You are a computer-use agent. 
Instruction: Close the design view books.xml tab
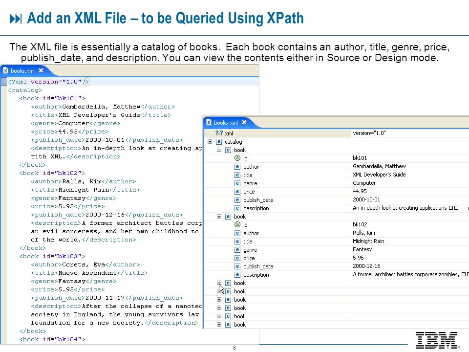click(x=244, y=122)
